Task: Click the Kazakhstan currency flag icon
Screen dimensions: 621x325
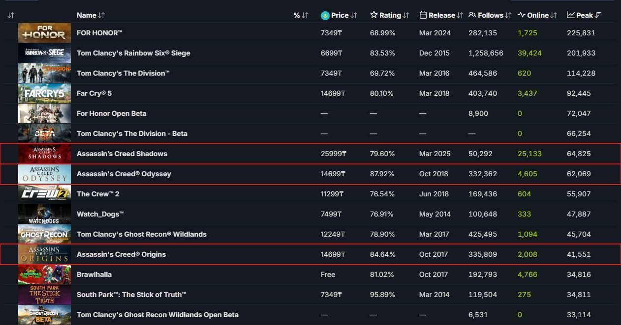Action: click(x=325, y=15)
